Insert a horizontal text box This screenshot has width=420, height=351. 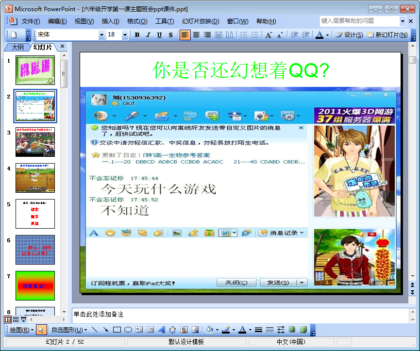139,330
